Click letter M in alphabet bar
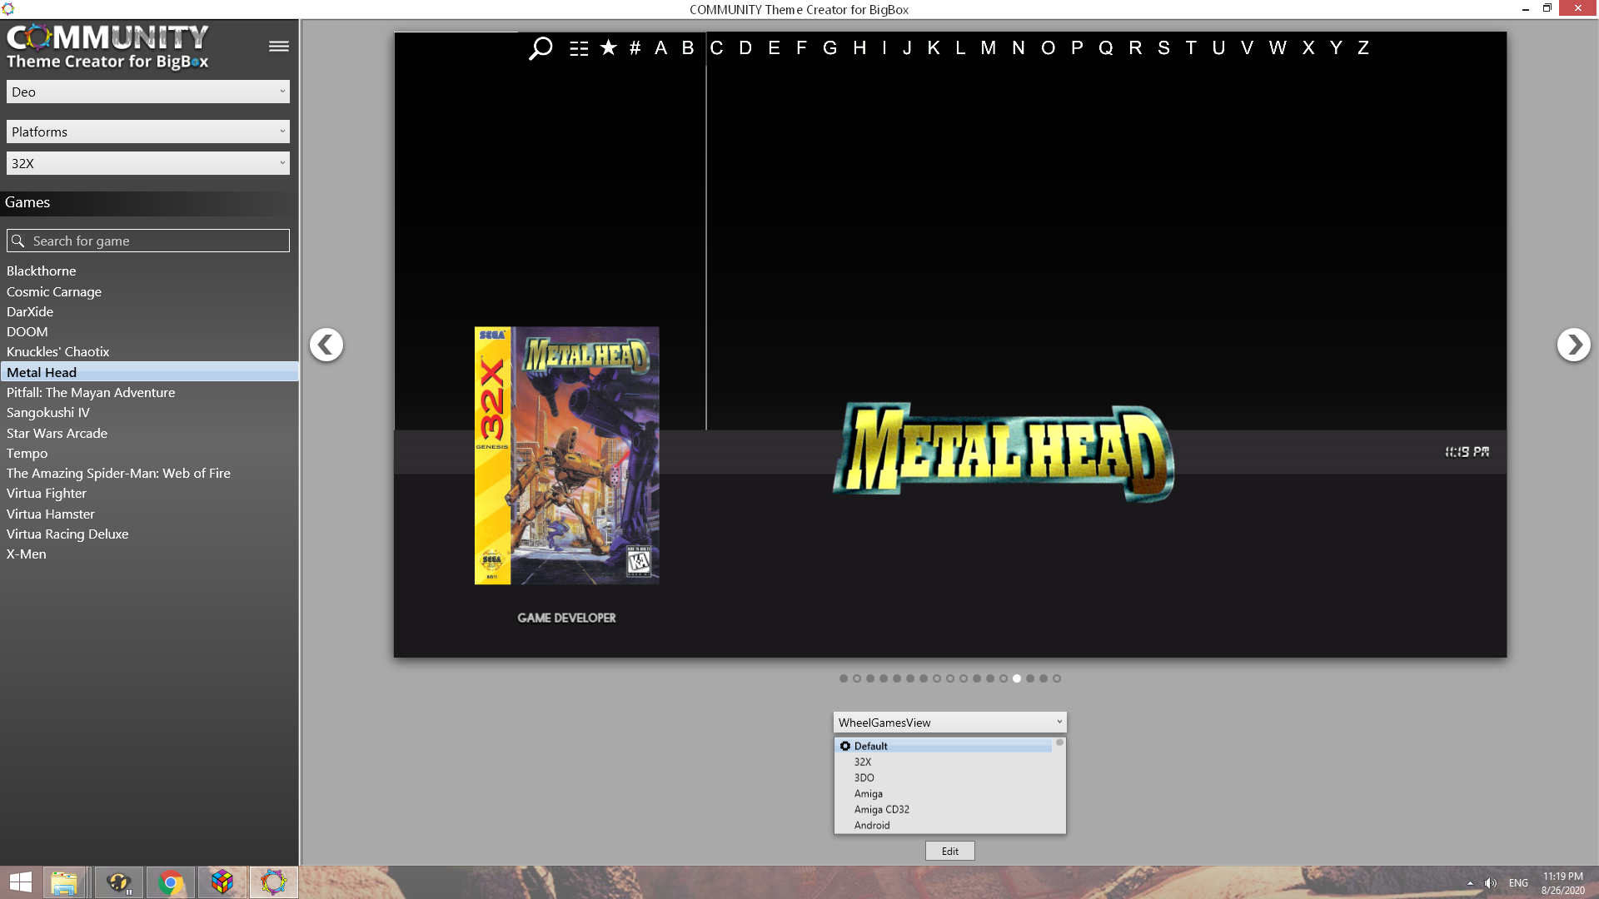The width and height of the screenshot is (1599, 899). 988,48
